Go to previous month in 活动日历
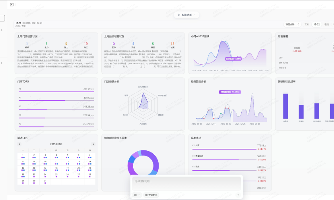 (19, 144)
